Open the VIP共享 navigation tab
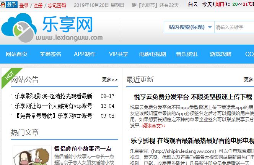 [119, 54]
